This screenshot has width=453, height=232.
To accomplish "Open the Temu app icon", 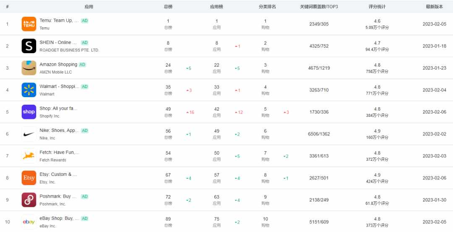I will [29, 24].
